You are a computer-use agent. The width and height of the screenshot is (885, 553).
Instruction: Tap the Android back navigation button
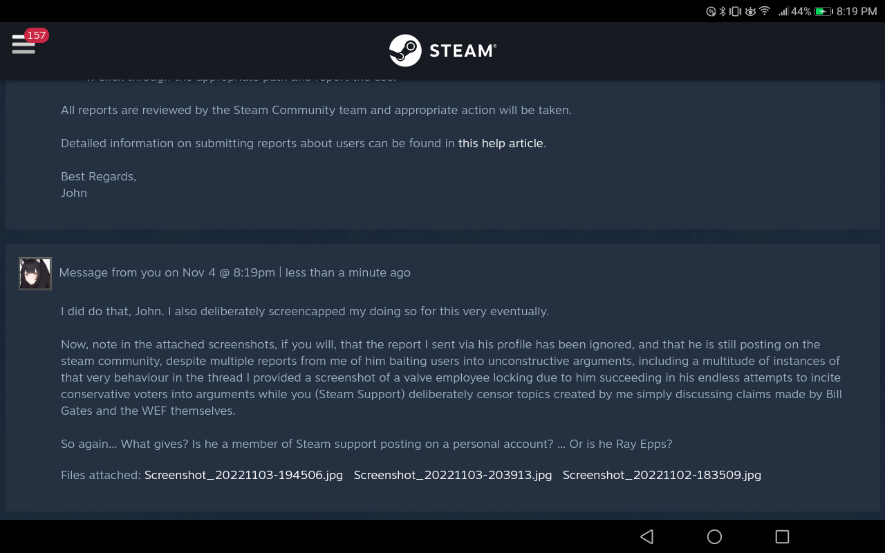[646, 536]
